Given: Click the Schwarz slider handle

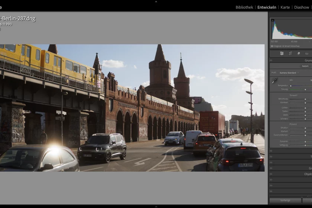Looking at the screenshot, I should [305, 119].
